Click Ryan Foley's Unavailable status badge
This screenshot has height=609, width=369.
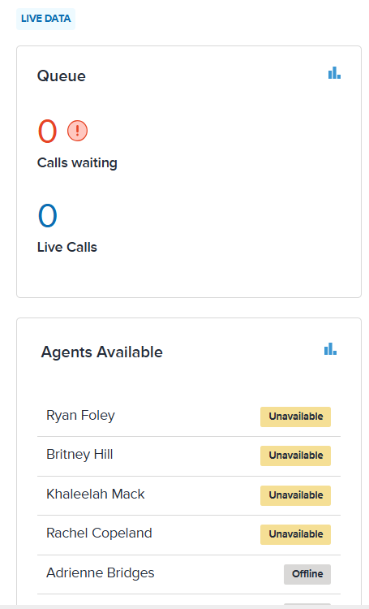pyautogui.click(x=296, y=417)
